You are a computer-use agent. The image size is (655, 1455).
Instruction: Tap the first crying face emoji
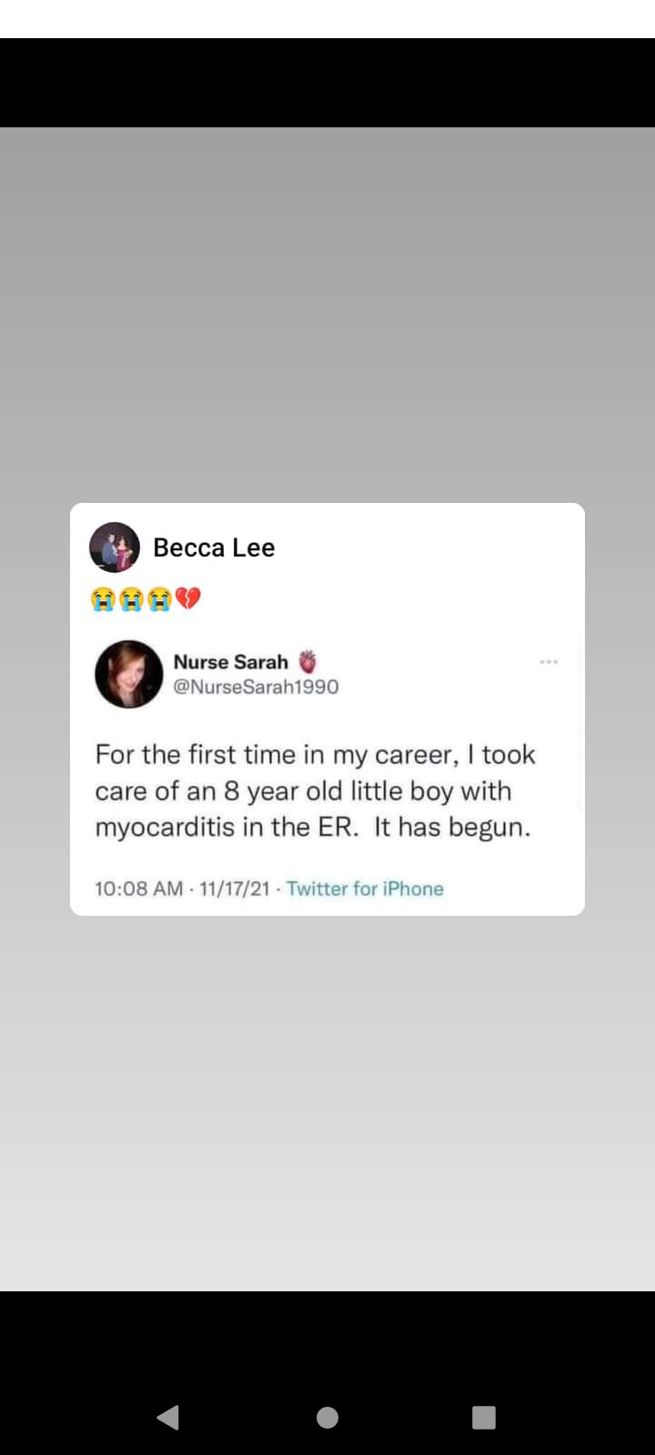103,598
